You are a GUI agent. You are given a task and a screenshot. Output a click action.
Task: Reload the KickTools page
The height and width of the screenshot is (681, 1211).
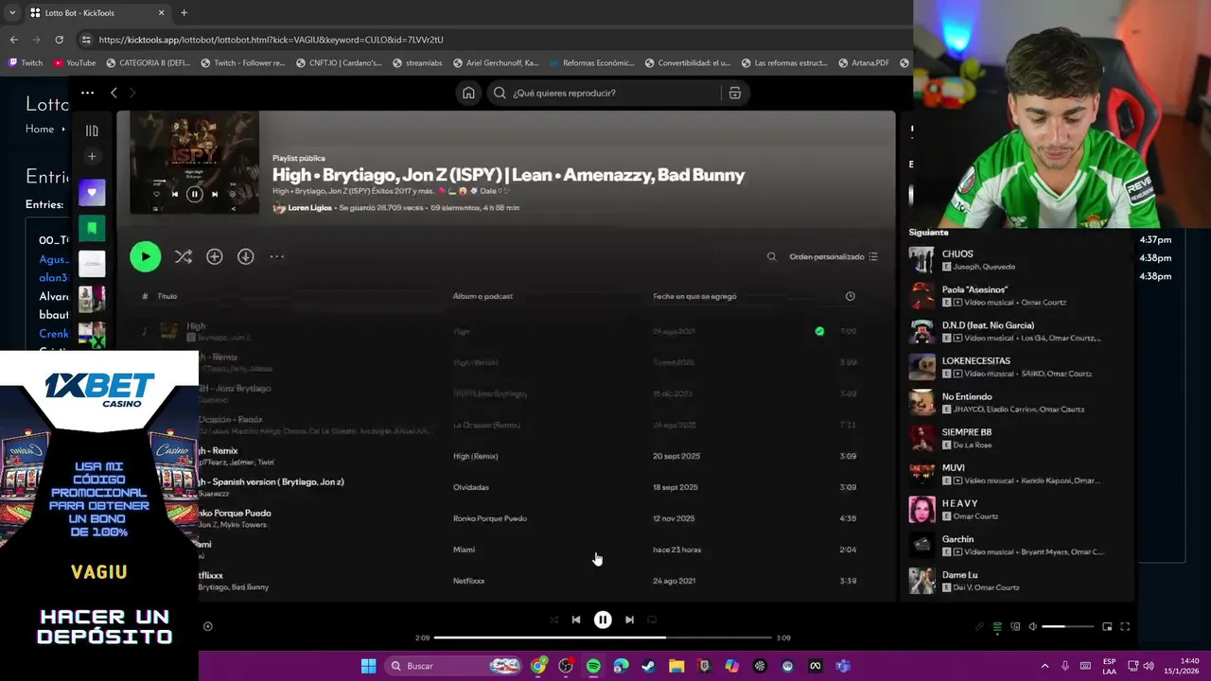tap(59, 40)
